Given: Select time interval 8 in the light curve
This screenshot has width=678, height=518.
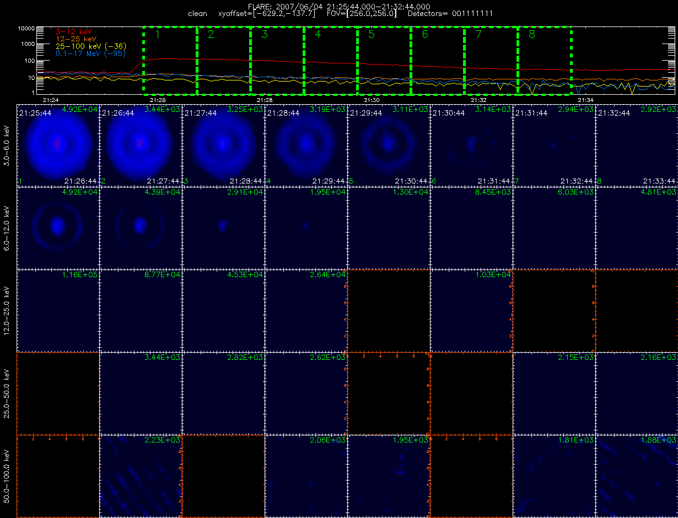Looking at the screenshot, I should click(x=545, y=60).
